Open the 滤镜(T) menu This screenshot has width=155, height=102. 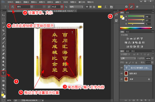pos(58,2)
